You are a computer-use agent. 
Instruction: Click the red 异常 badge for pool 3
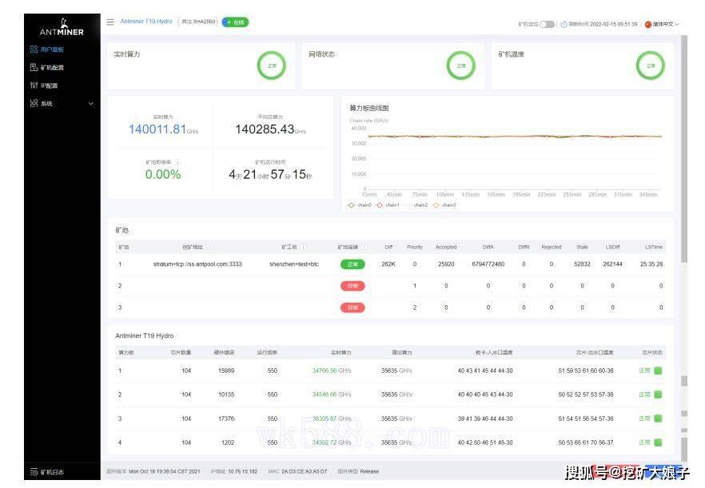point(352,307)
